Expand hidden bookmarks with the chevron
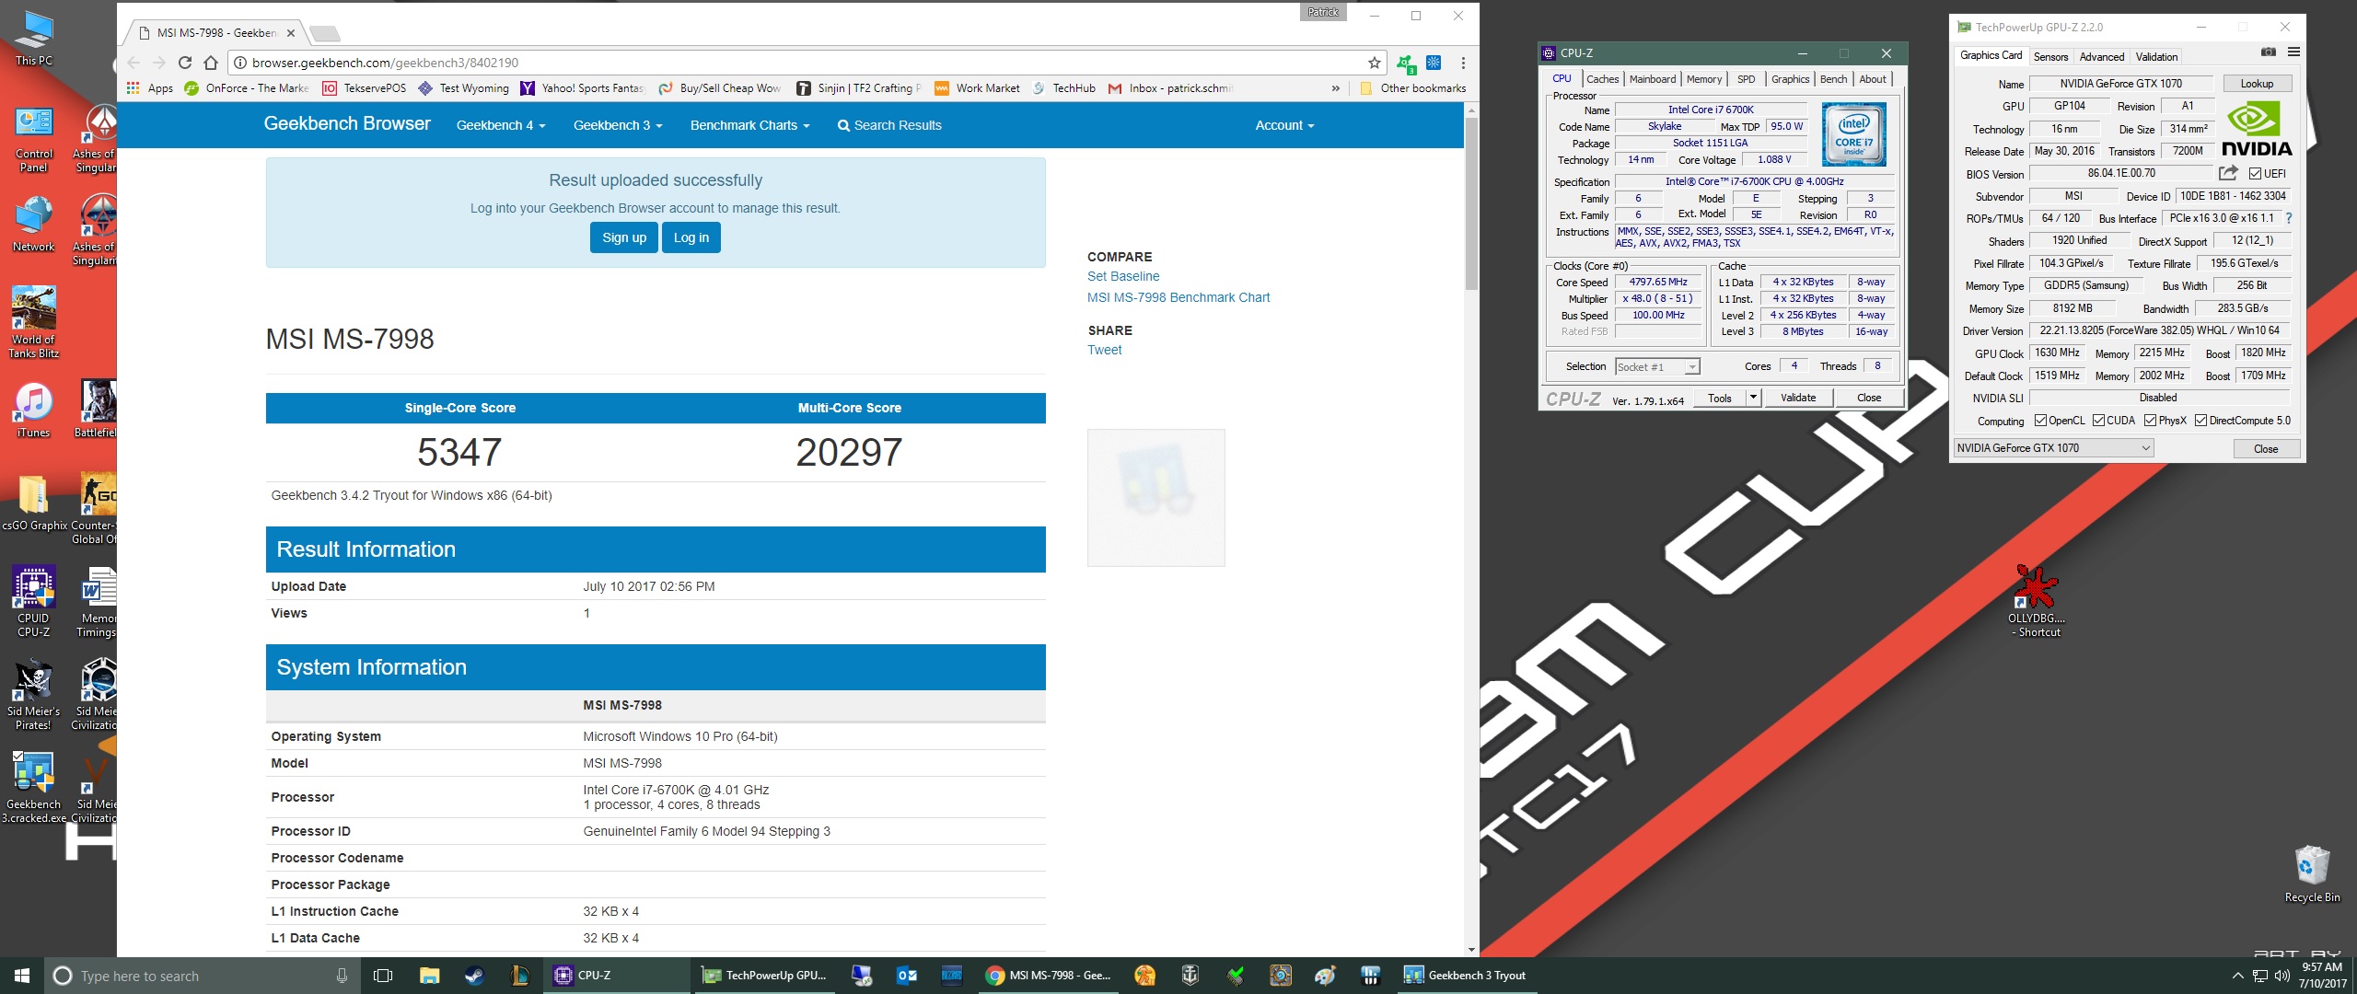 1336,88
